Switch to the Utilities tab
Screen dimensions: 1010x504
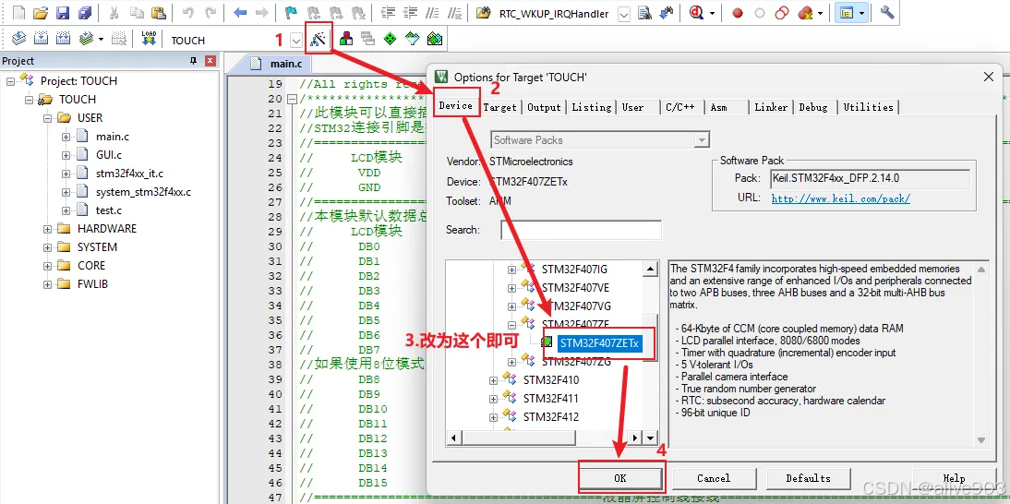[869, 107]
